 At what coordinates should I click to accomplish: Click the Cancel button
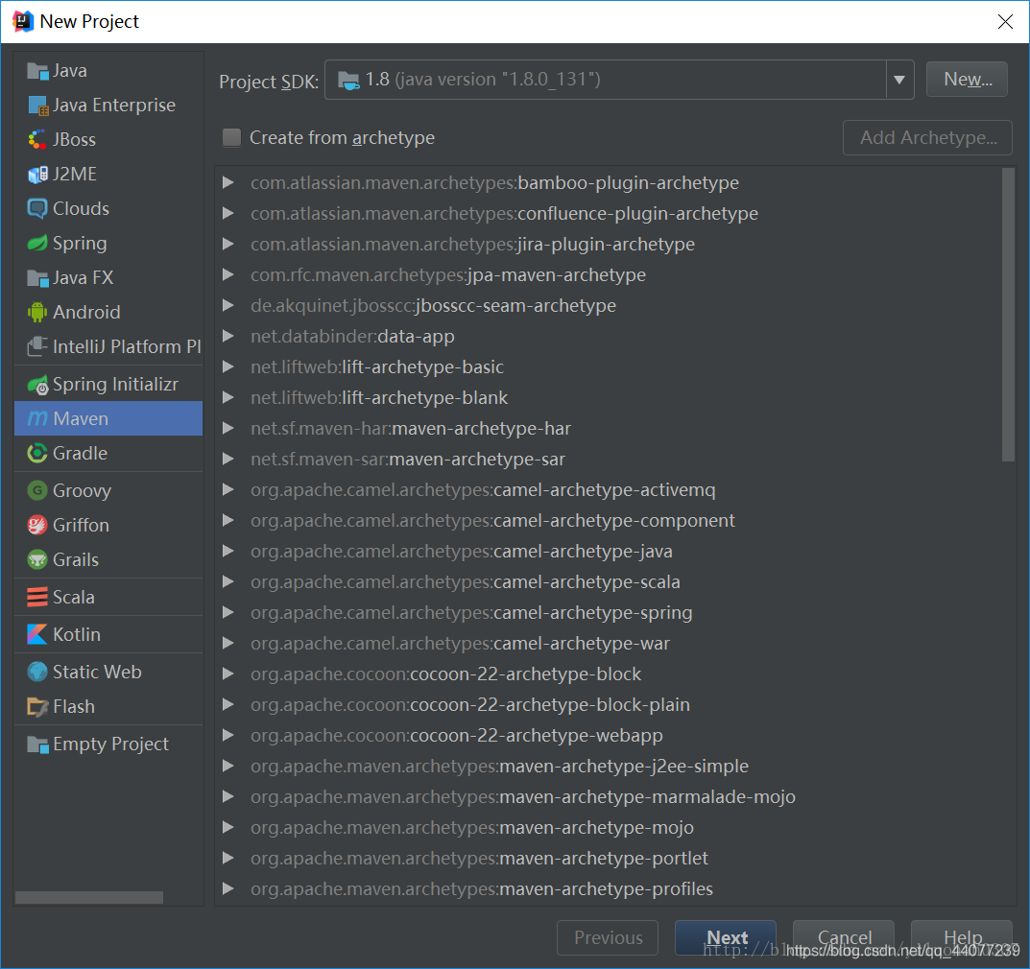844,937
